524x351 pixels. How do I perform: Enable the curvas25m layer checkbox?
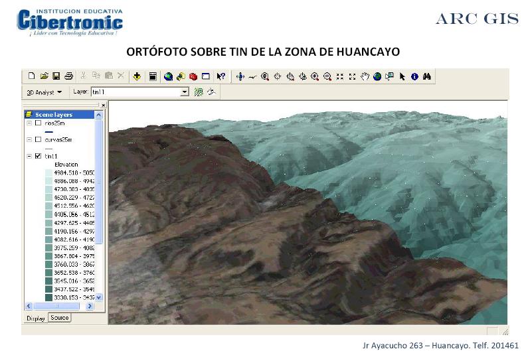pyautogui.click(x=39, y=139)
